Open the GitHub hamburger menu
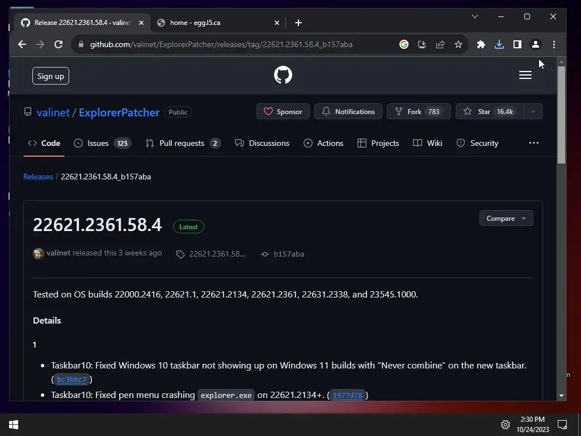The image size is (581, 436). pos(525,76)
